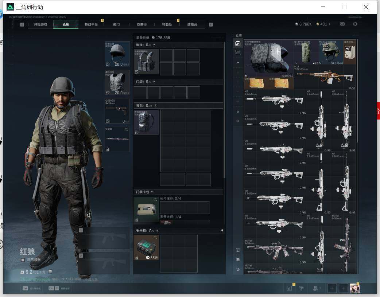Open second warehouse sidebar page icon
Screen dimensions: 380x297
238,52
